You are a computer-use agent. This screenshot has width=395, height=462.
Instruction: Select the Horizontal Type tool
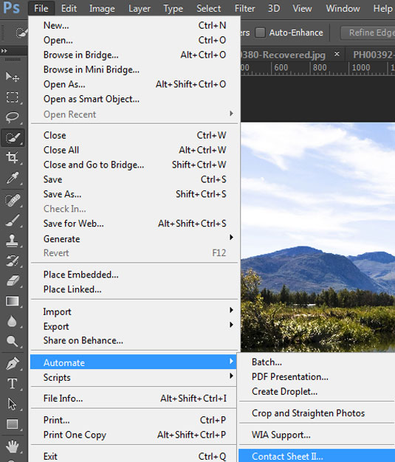click(x=12, y=384)
